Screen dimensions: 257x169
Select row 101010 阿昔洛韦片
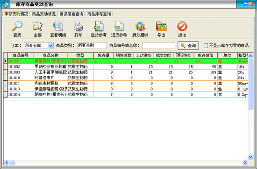126,78
